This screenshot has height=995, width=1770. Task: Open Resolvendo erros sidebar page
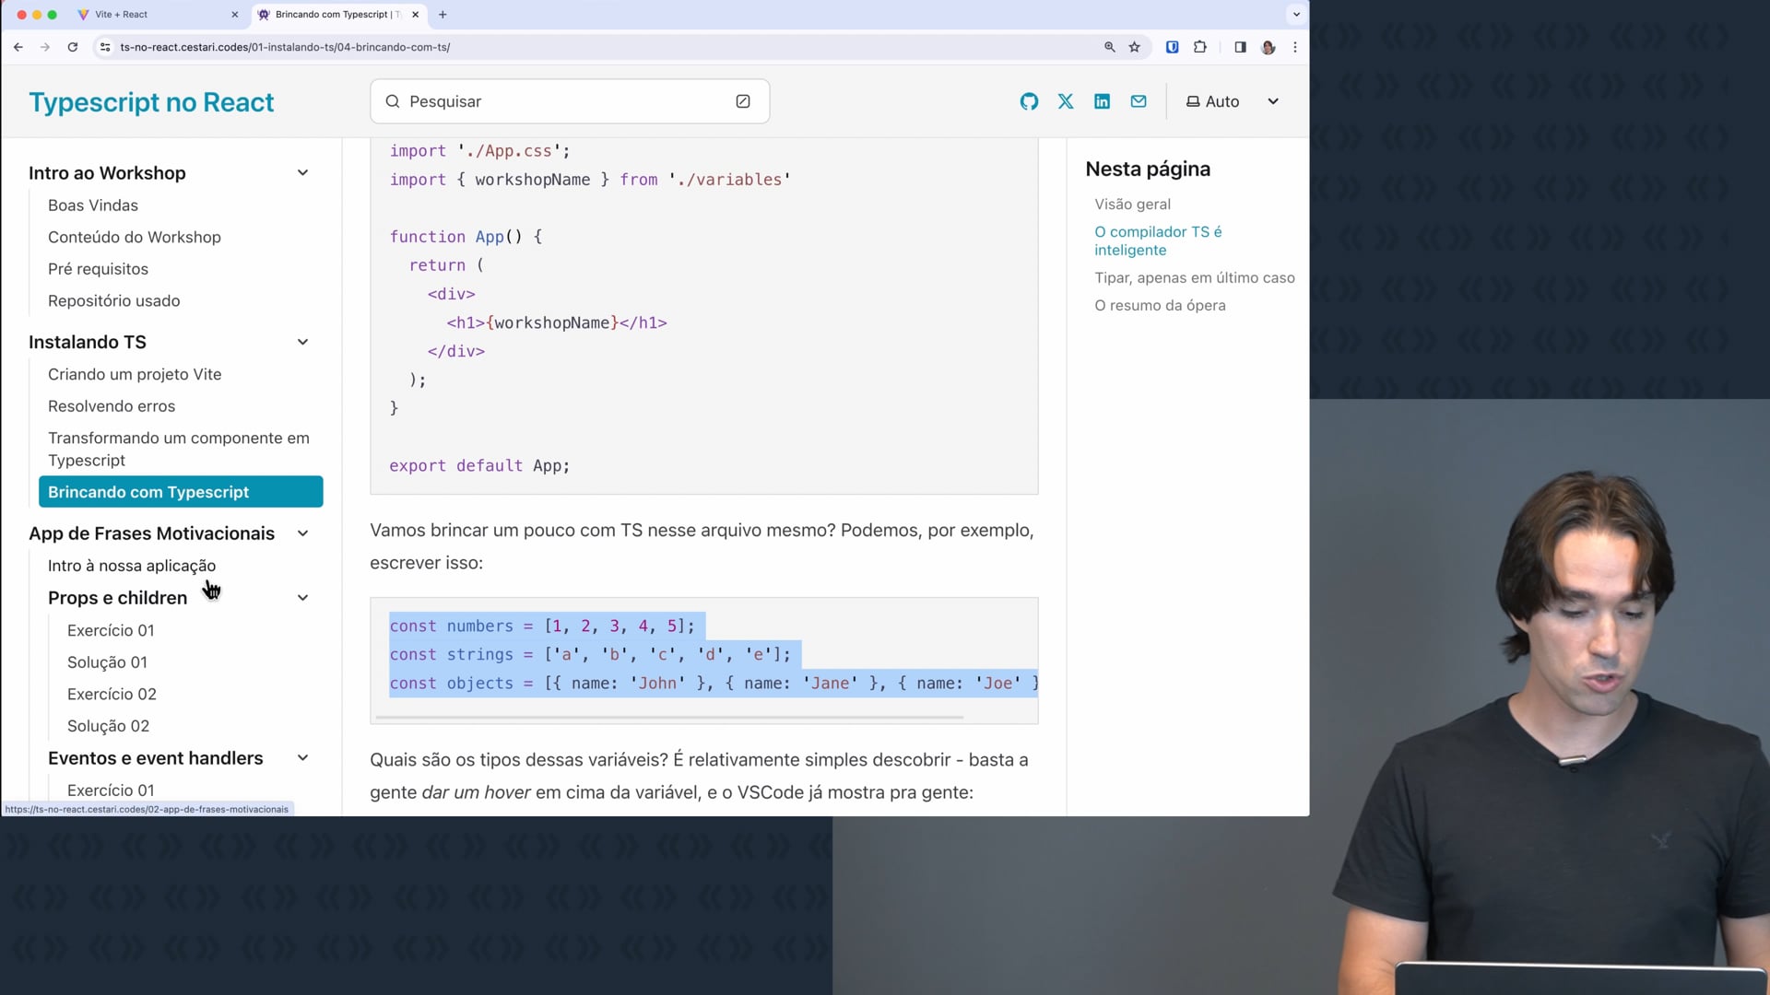click(x=112, y=406)
